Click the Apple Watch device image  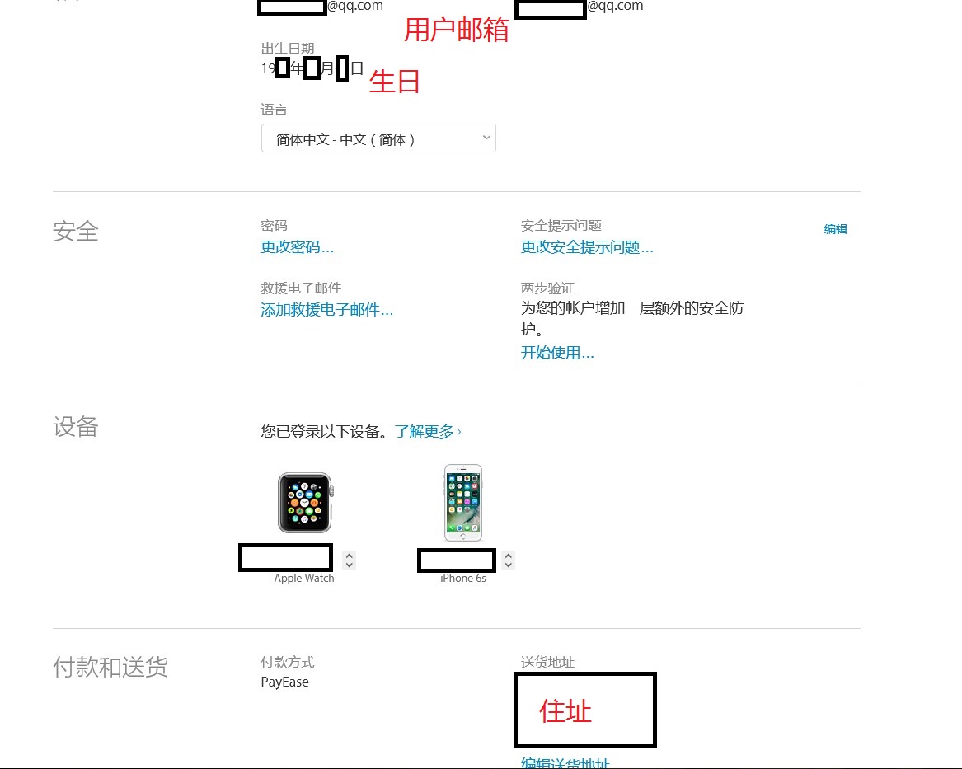pyautogui.click(x=305, y=502)
